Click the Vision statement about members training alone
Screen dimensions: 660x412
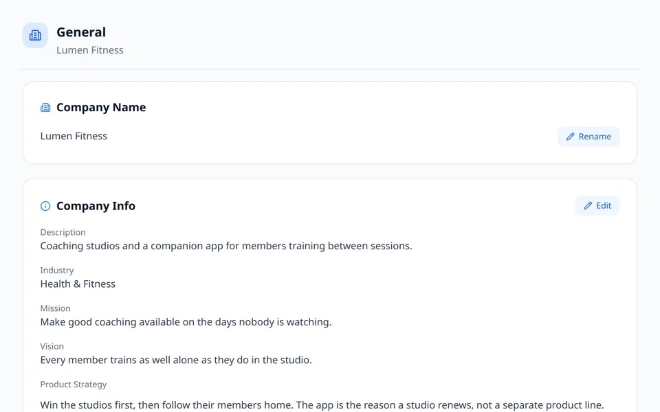pos(176,360)
